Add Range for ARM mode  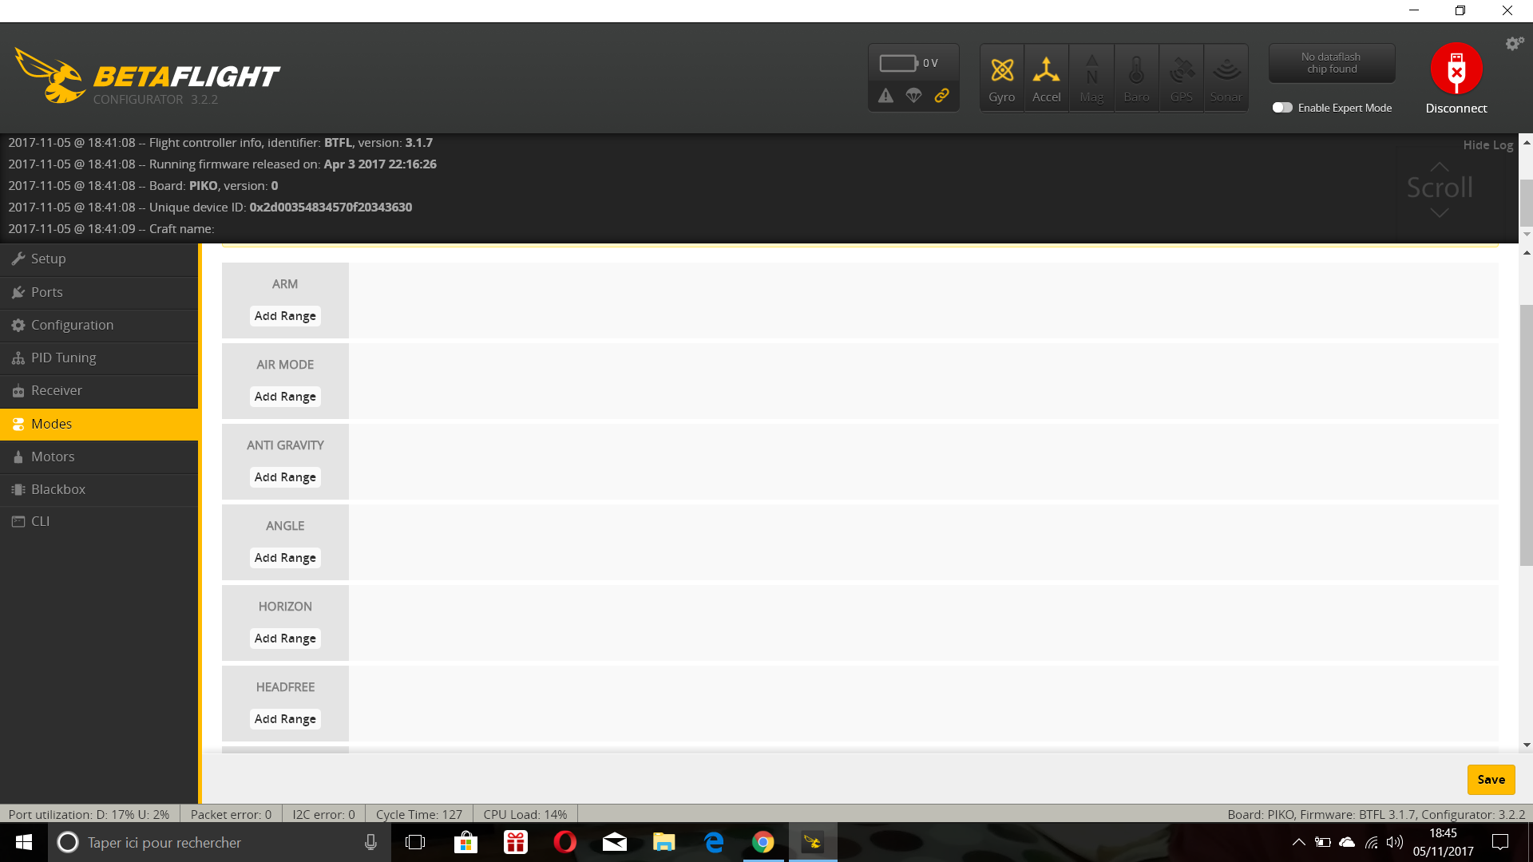pyautogui.click(x=285, y=316)
